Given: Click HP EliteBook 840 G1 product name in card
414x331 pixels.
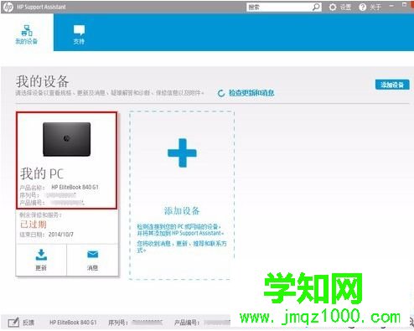Looking at the screenshot, I should [x=75, y=187].
